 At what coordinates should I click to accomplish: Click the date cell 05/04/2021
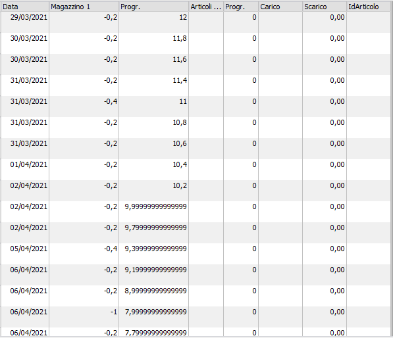(24, 254)
